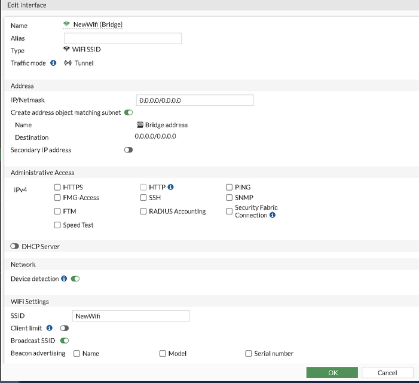Open the Security Fabric Connection info icon
Screen dimensions: 419x383
pos(273,215)
